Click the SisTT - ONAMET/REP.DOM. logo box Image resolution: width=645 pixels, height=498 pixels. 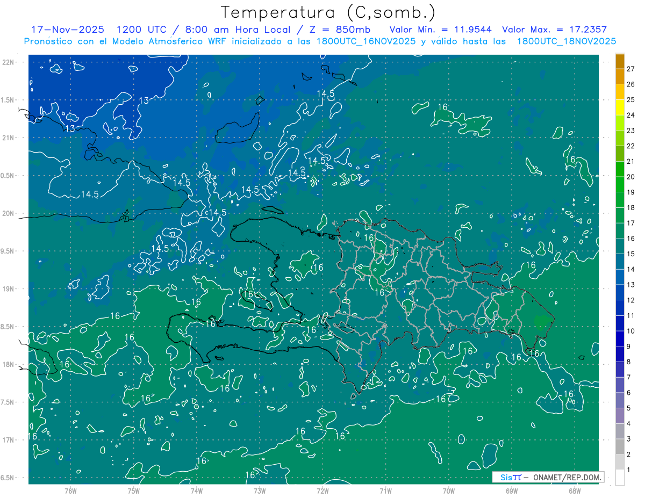[548, 477]
